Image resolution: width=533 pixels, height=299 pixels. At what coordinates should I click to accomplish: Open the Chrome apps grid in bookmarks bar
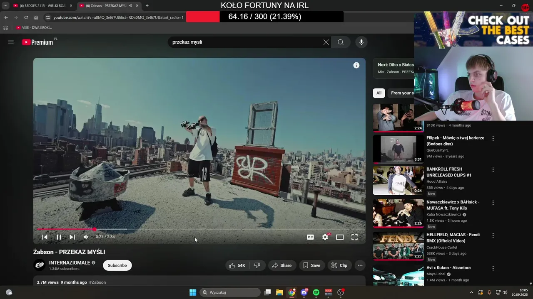pyautogui.click(x=5, y=28)
